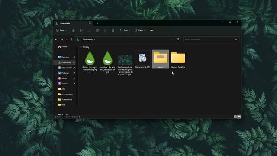This screenshot has width=277, height=156.
Task: Click the Search Downloads input field
Action: (x=211, y=39)
